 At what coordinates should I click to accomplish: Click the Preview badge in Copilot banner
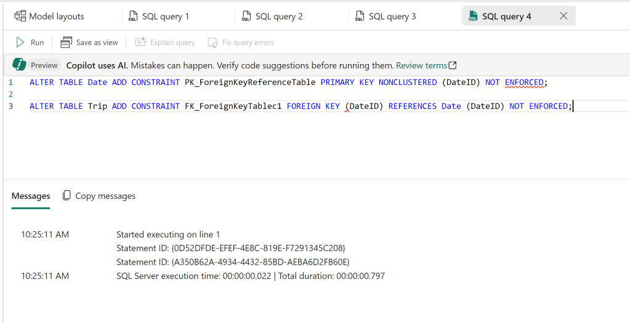(44, 65)
